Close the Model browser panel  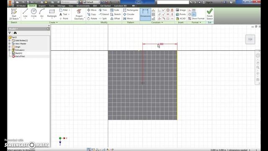click(x=49, y=26)
